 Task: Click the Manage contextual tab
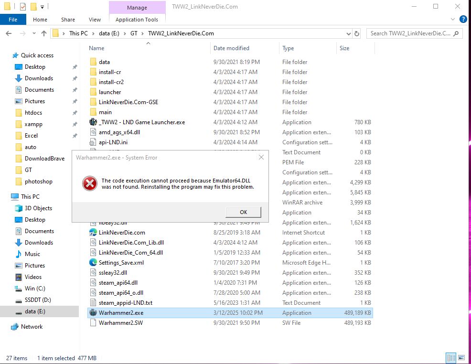[137, 8]
